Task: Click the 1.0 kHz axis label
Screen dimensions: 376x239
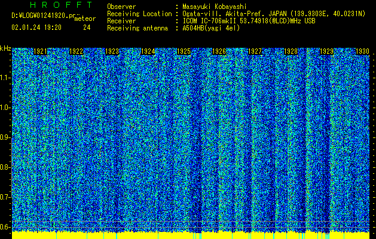Action: 5,108
